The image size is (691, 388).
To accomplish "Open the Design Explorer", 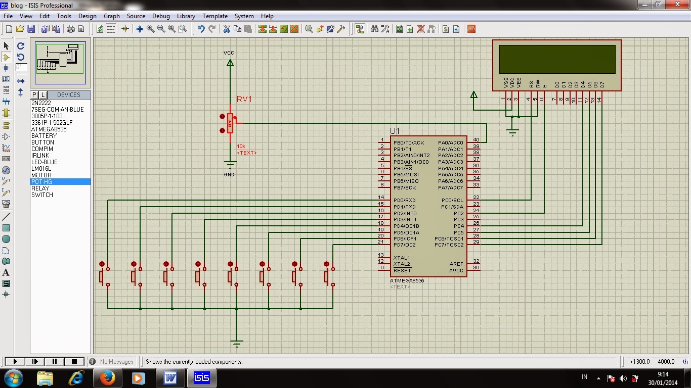I will pos(400,29).
